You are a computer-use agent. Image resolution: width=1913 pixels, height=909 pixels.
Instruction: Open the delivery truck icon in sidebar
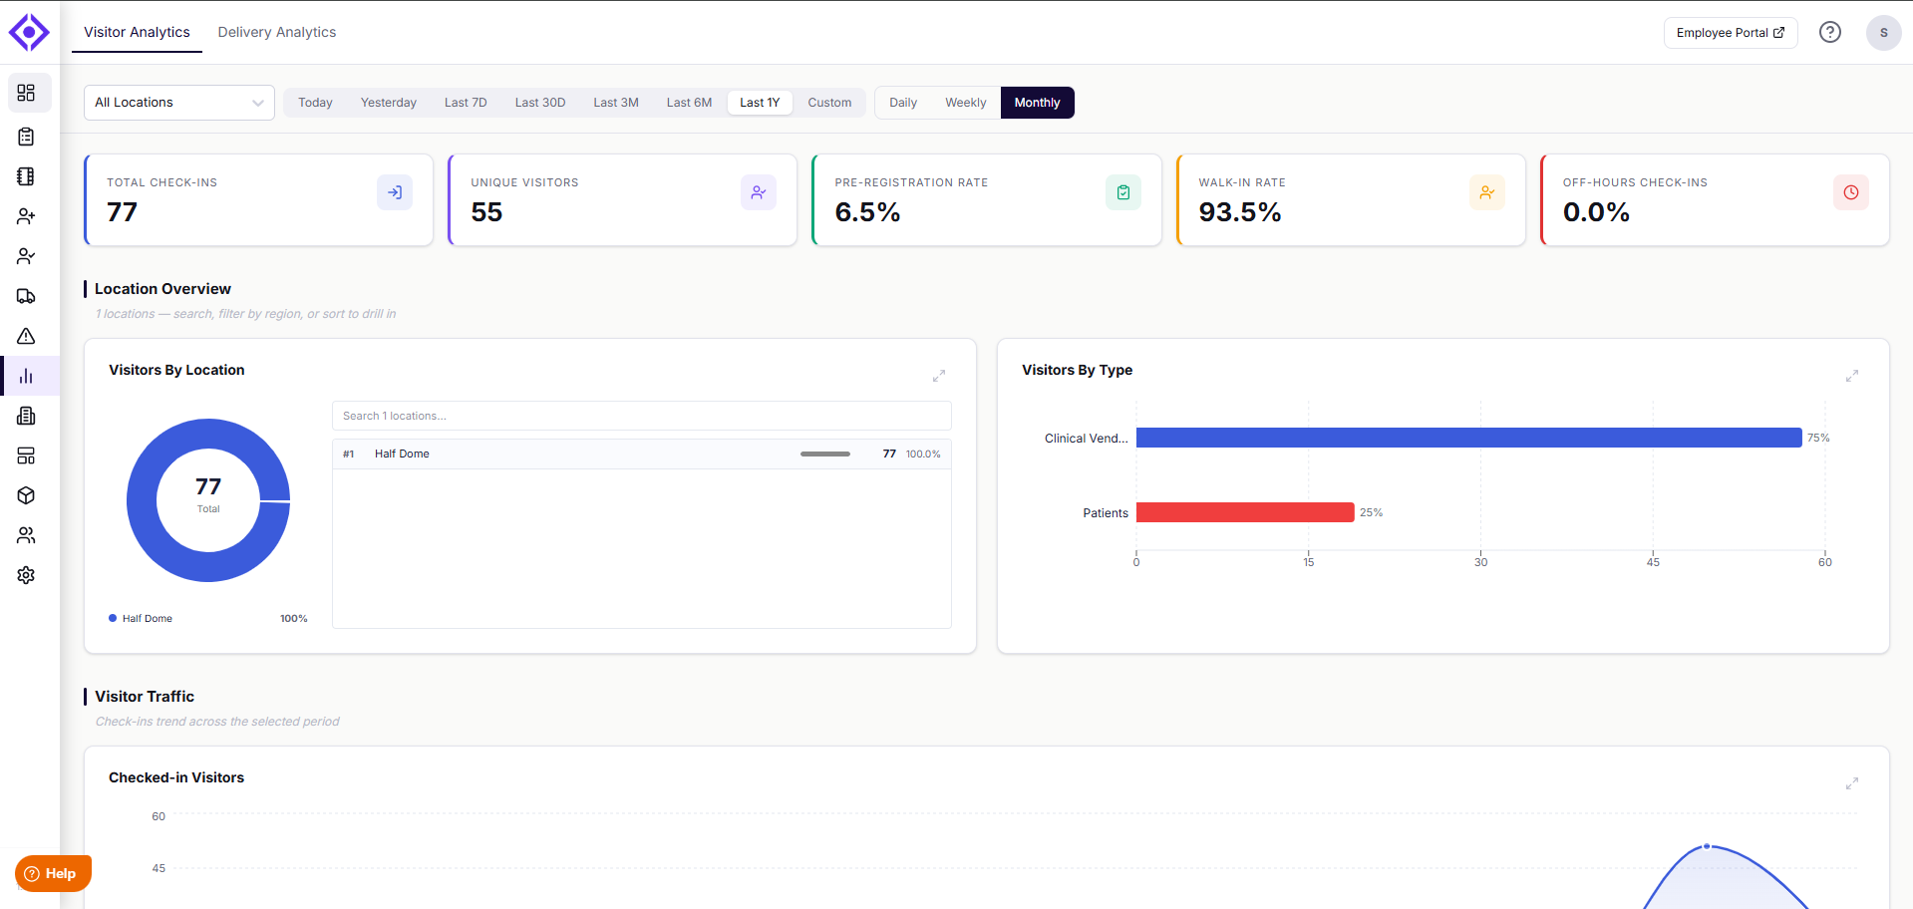pyautogui.click(x=27, y=296)
